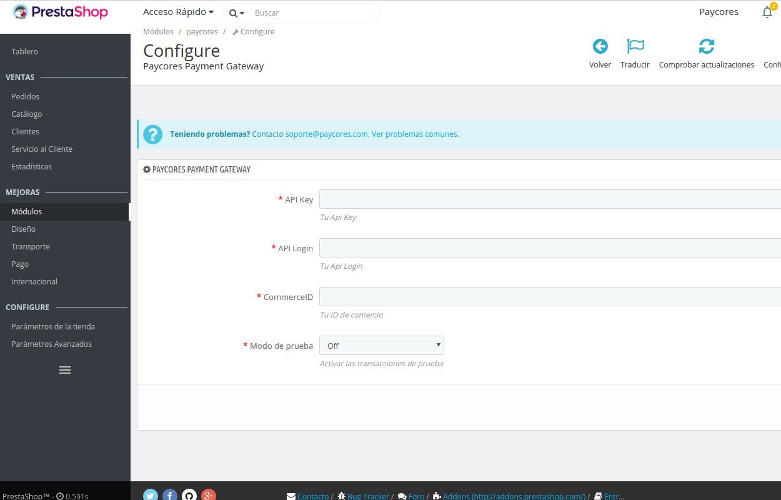Click into the CommerceID field

coord(550,297)
